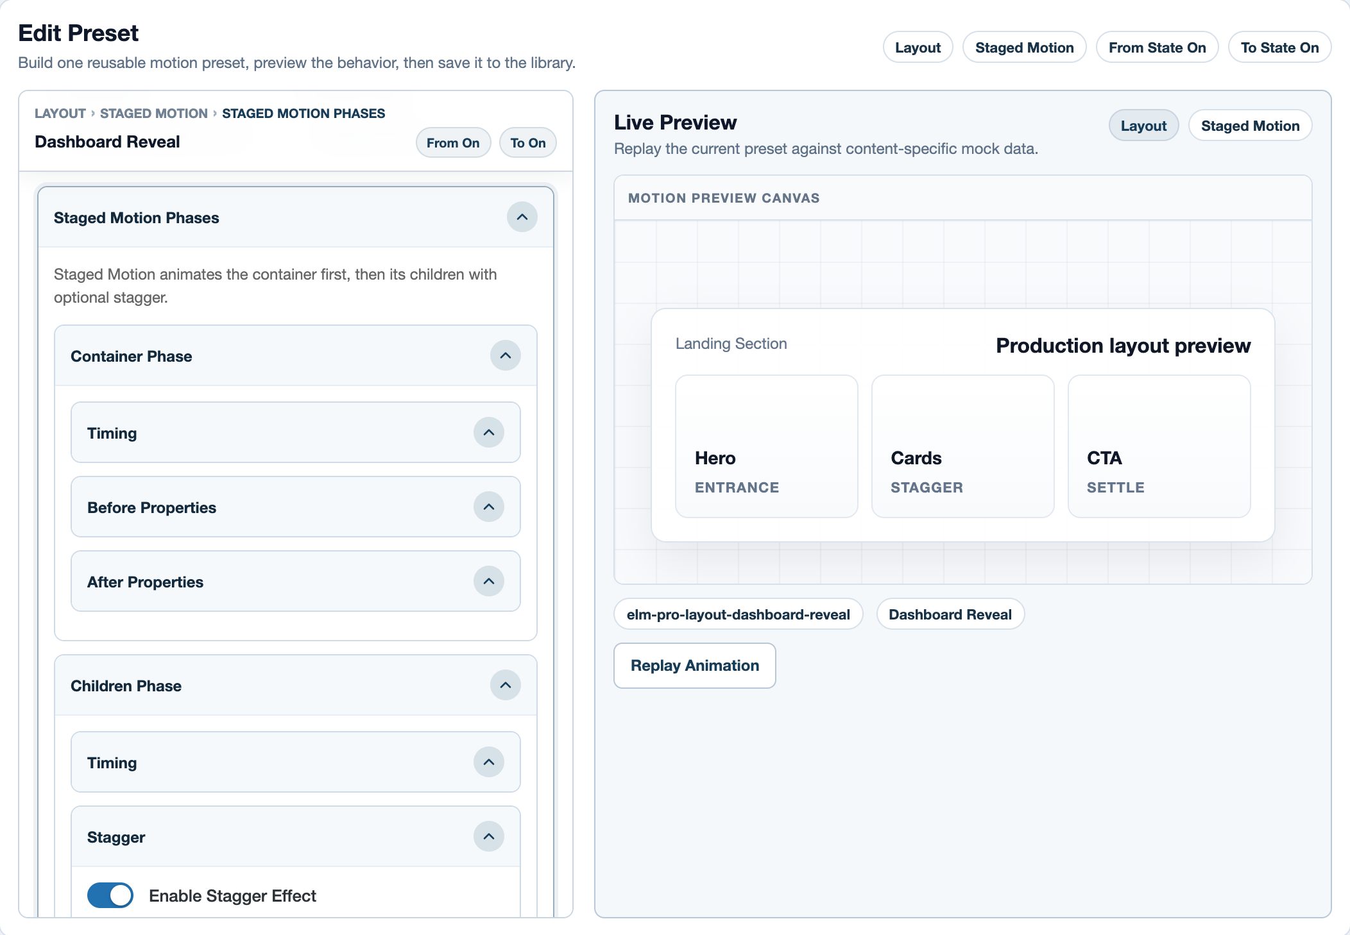Screen dimensions: 1350x935
Task: Click the Production layout preview heading
Action: click(1123, 346)
